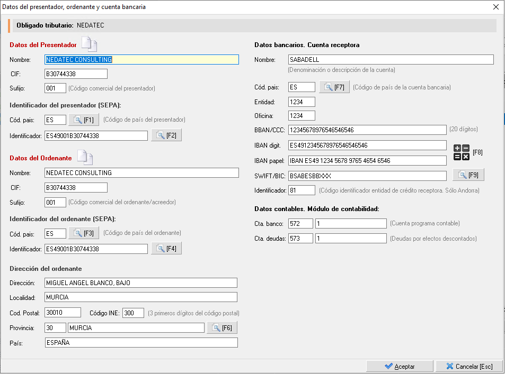Screen dimensions: 505x374
Task: Select the Cod. Postal field 30010
Action: pyautogui.click(x=63, y=313)
